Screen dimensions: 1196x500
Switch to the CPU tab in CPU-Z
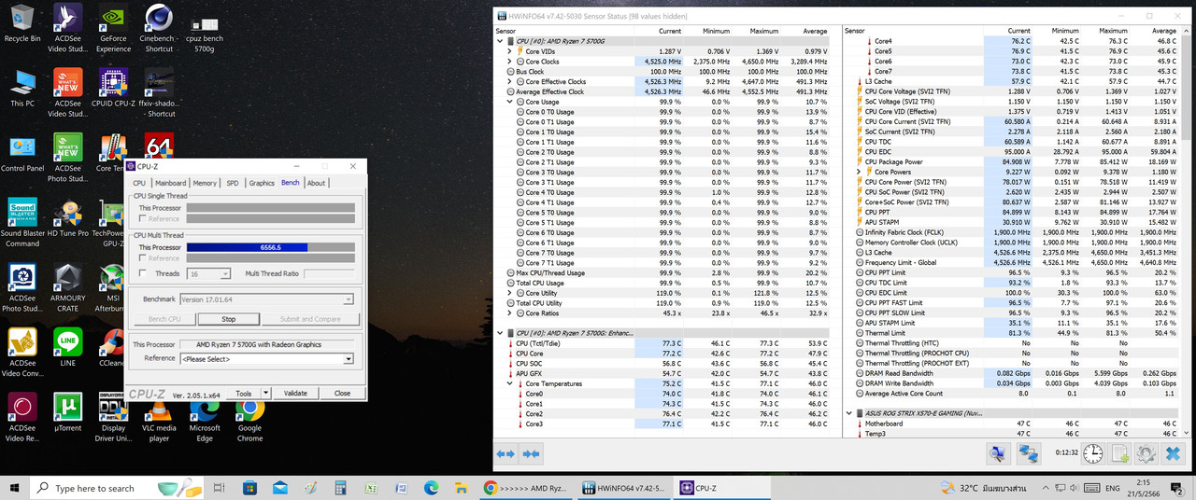coord(139,183)
